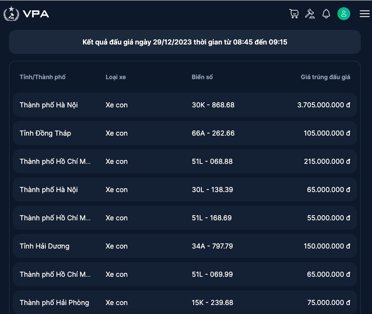Click the Giá trúng đấu giá header
This screenshot has height=314, width=372.
pos(325,77)
